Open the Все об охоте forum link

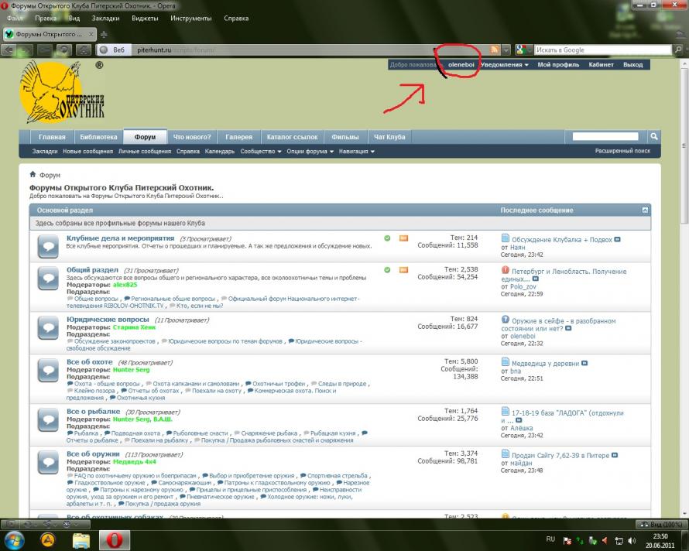[90, 362]
